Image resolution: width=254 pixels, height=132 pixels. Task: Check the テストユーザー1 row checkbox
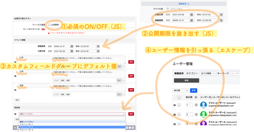click(179, 105)
